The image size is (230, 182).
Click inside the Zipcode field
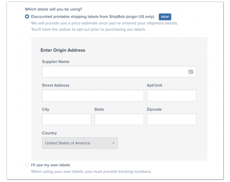click(x=171, y=119)
